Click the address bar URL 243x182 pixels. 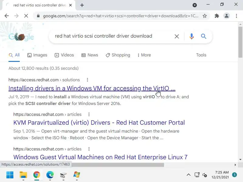pos(121,16)
